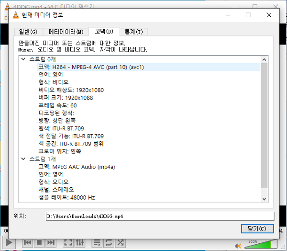Viewport: 287px width, 251px height.
Task: Close the 현재 미디어 정보 dialog
Action: pos(269,15)
